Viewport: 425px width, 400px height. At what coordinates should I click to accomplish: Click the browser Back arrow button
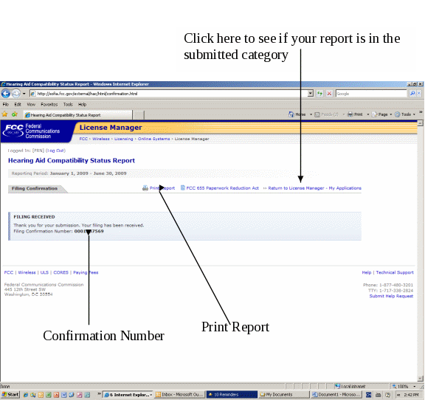[x=6, y=94]
